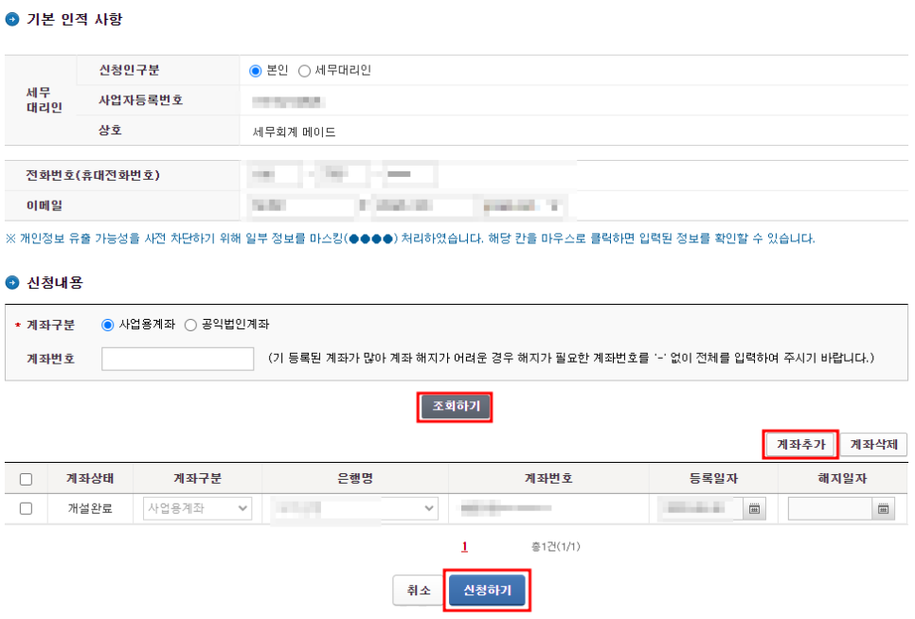Expand the 은행명 bank dropdown

[354, 509]
